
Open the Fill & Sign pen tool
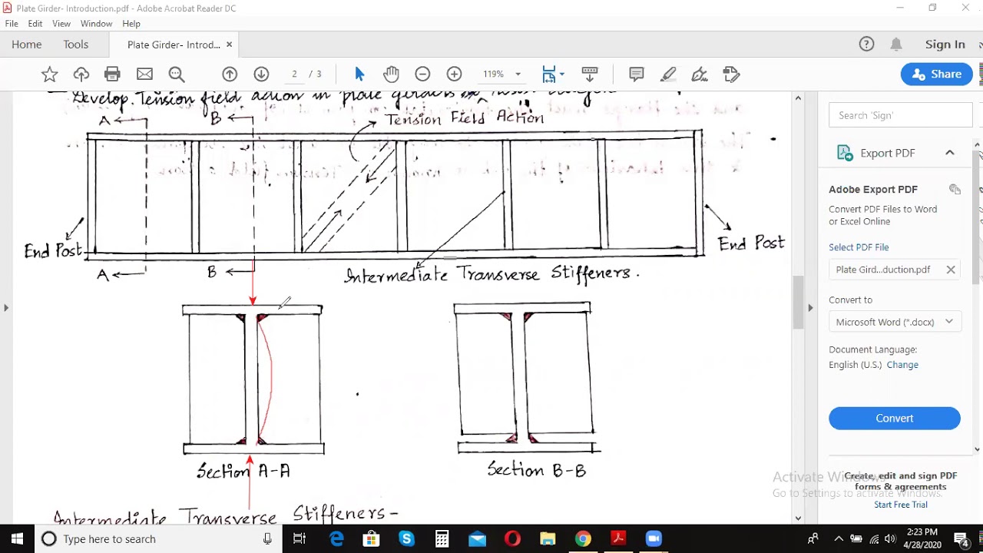(700, 75)
